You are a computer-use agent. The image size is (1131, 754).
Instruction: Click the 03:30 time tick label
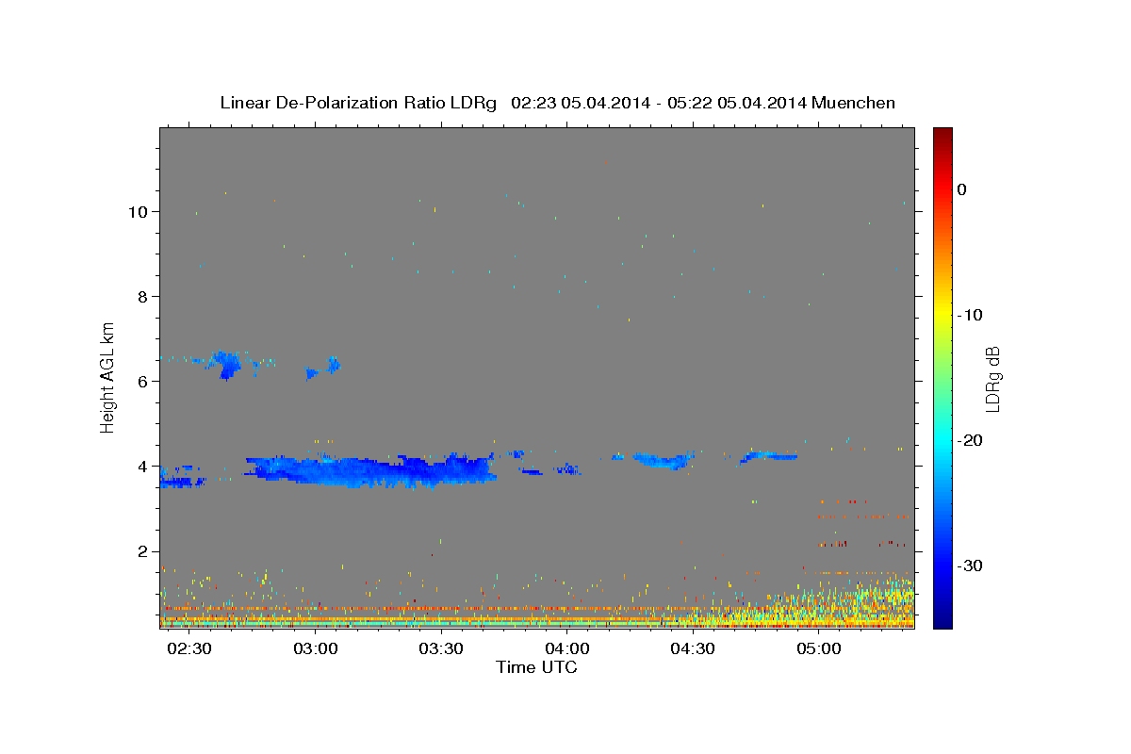point(441,649)
